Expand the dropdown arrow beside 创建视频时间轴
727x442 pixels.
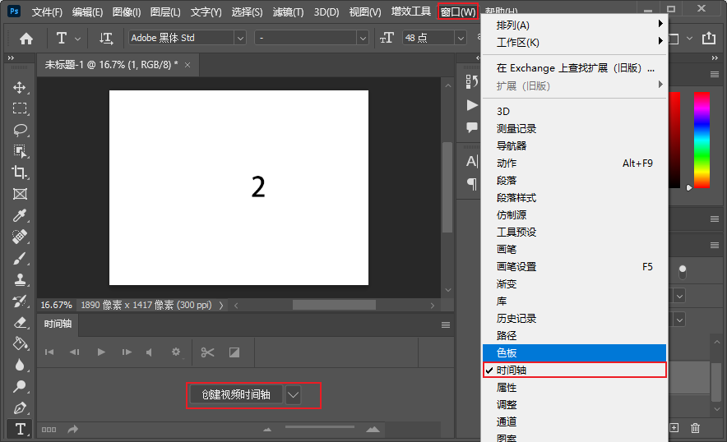click(x=294, y=394)
